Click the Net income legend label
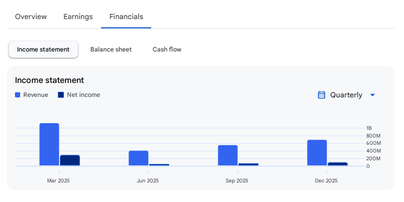The image size is (404, 202). (84, 95)
